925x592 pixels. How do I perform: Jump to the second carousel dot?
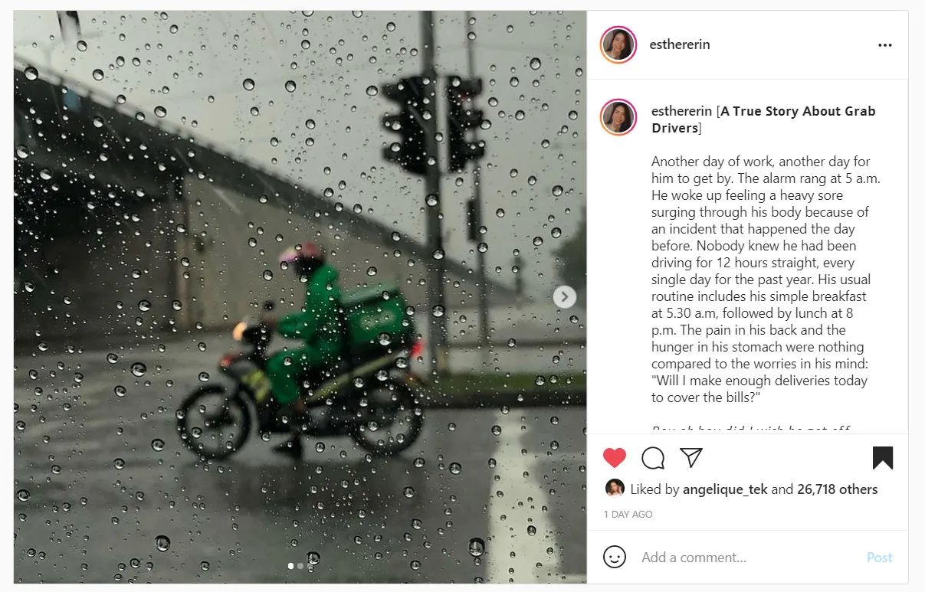[300, 566]
